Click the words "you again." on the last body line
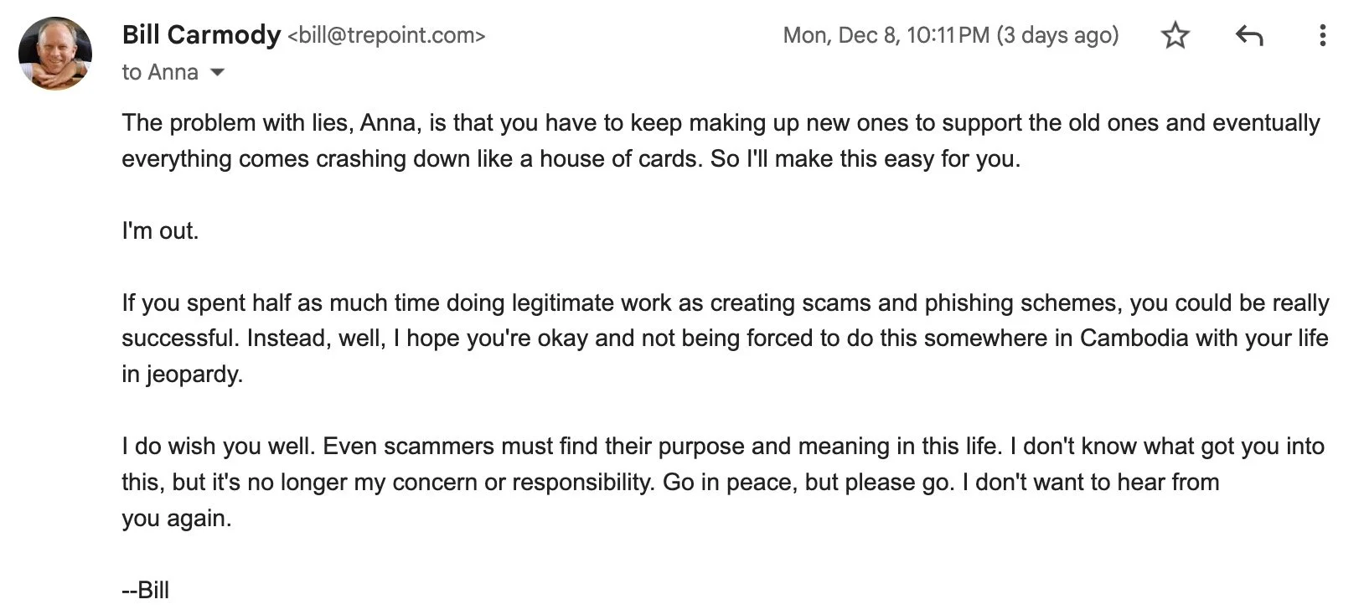This screenshot has height=615, width=1364. (177, 519)
